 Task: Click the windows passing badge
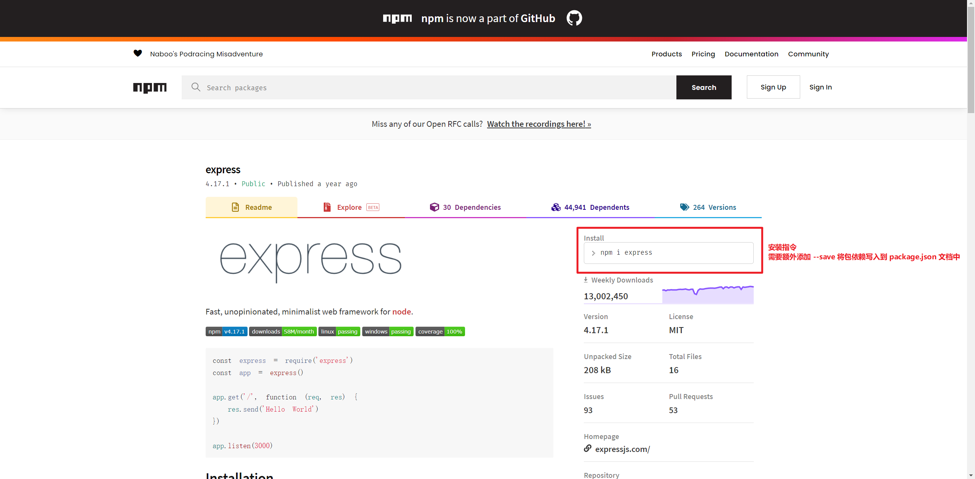[388, 332]
